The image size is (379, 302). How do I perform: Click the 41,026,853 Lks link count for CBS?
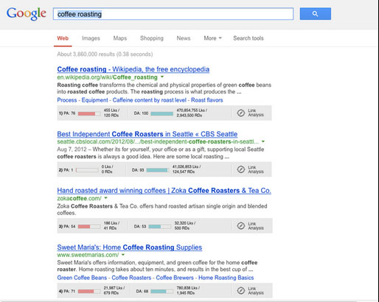(187, 166)
